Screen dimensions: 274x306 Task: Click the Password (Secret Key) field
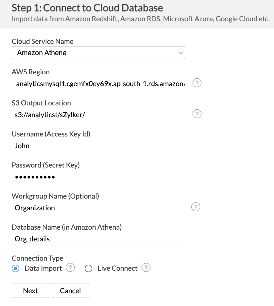99,177
